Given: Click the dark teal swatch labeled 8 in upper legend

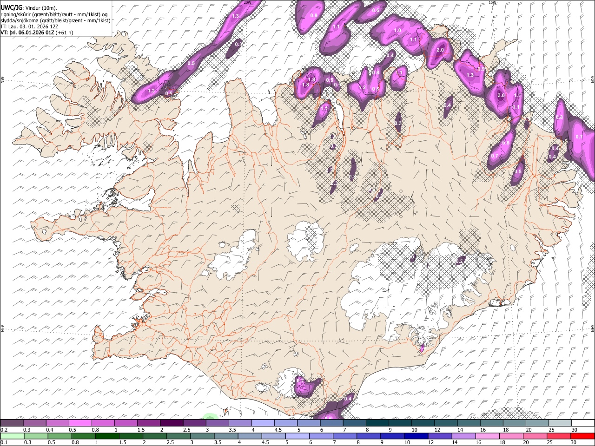Looking at the screenshot, I should pos(377,423).
